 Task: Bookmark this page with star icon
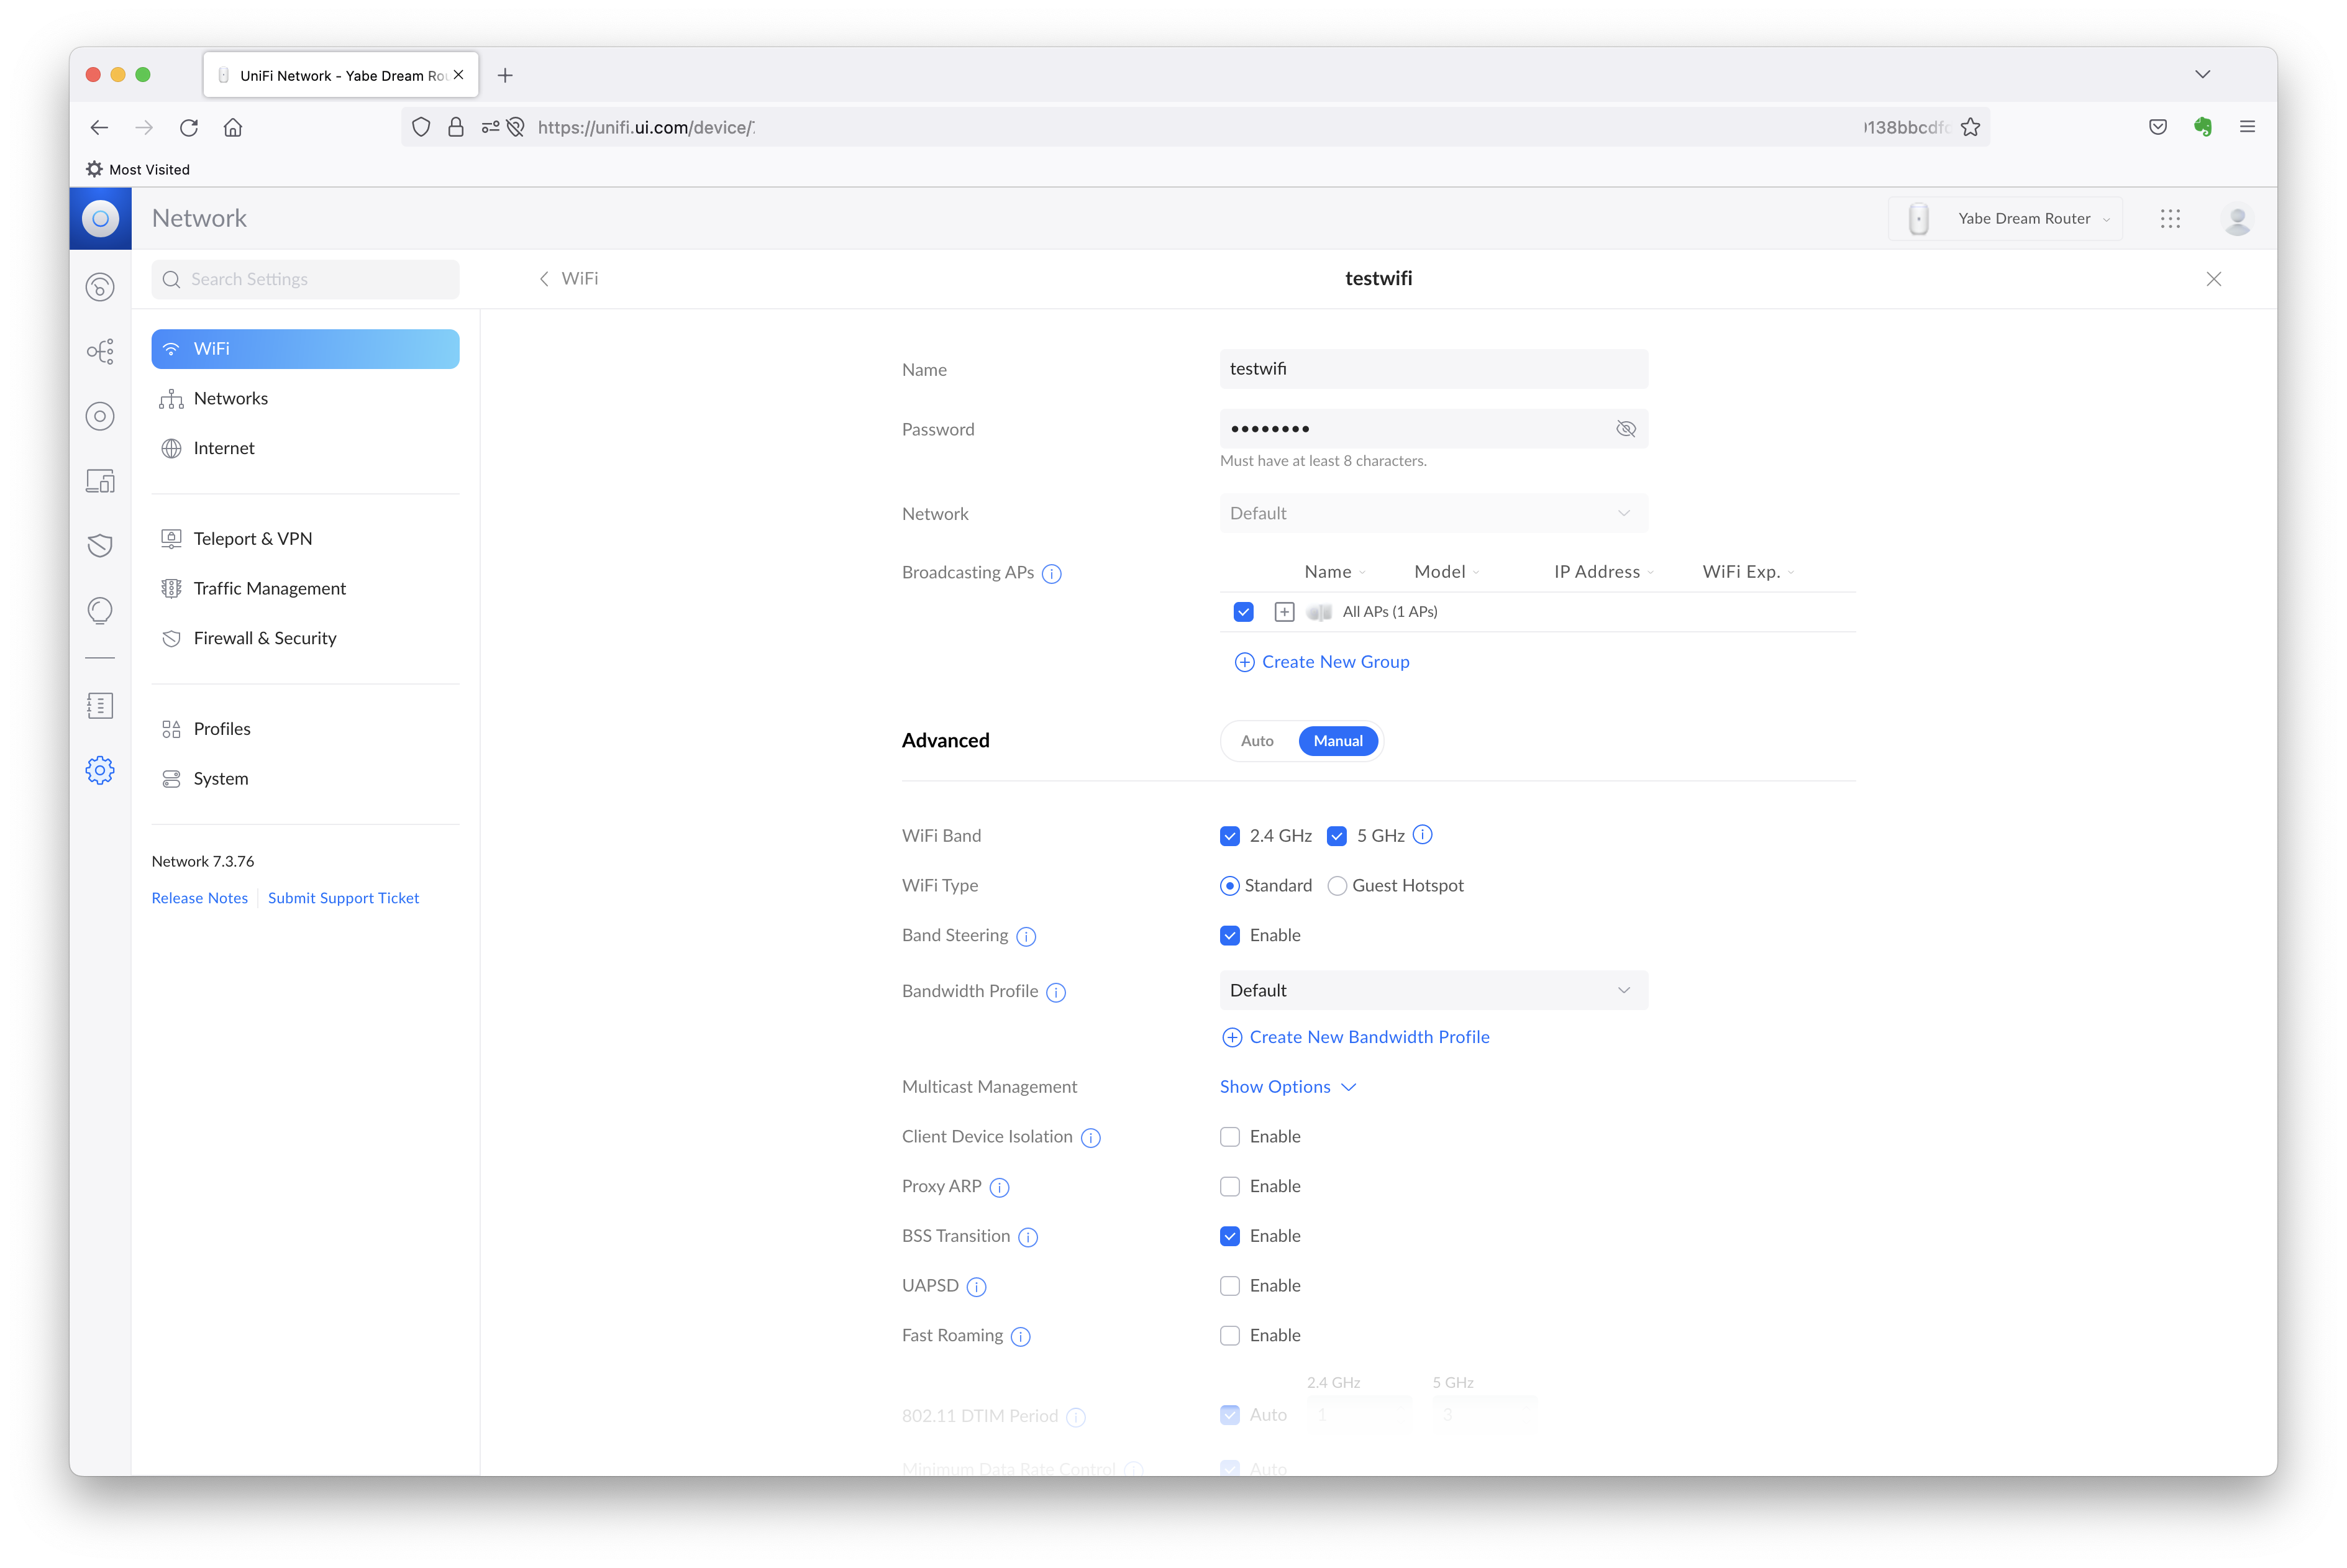1970,127
